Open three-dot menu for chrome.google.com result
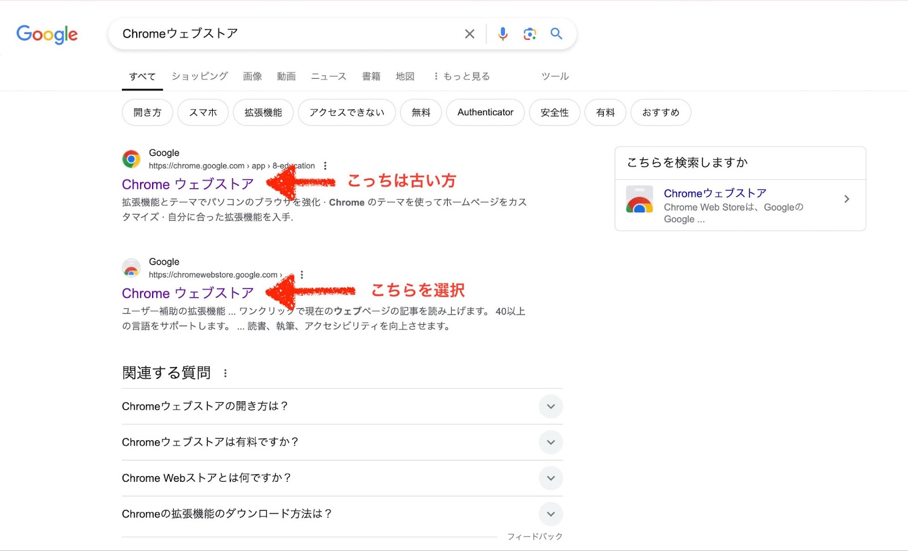This screenshot has width=908, height=551. click(x=325, y=166)
